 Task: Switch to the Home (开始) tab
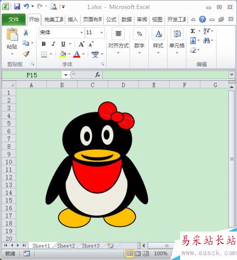(x=34, y=19)
